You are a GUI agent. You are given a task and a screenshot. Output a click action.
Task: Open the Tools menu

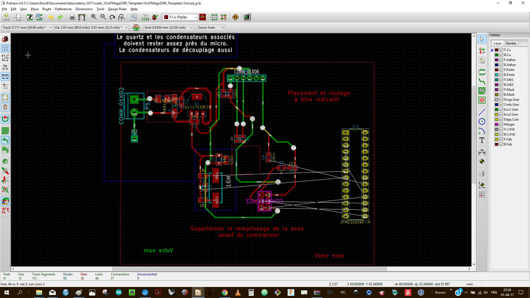pyautogui.click(x=100, y=9)
